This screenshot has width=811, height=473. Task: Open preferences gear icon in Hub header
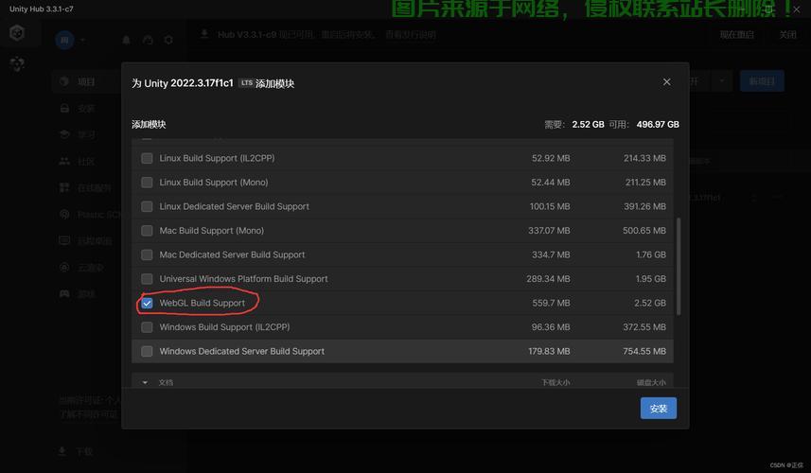[x=168, y=40]
